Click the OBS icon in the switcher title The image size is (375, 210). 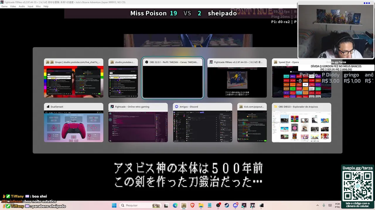[x=147, y=62]
